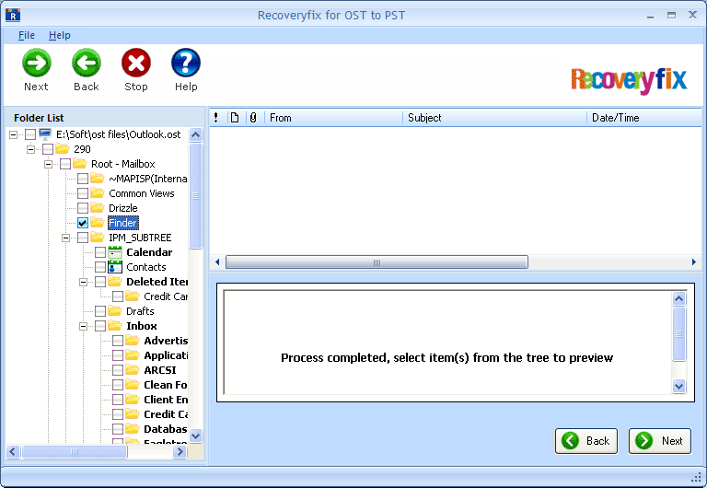Click the folder icon beside Drafts

click(x=114, y=310)
